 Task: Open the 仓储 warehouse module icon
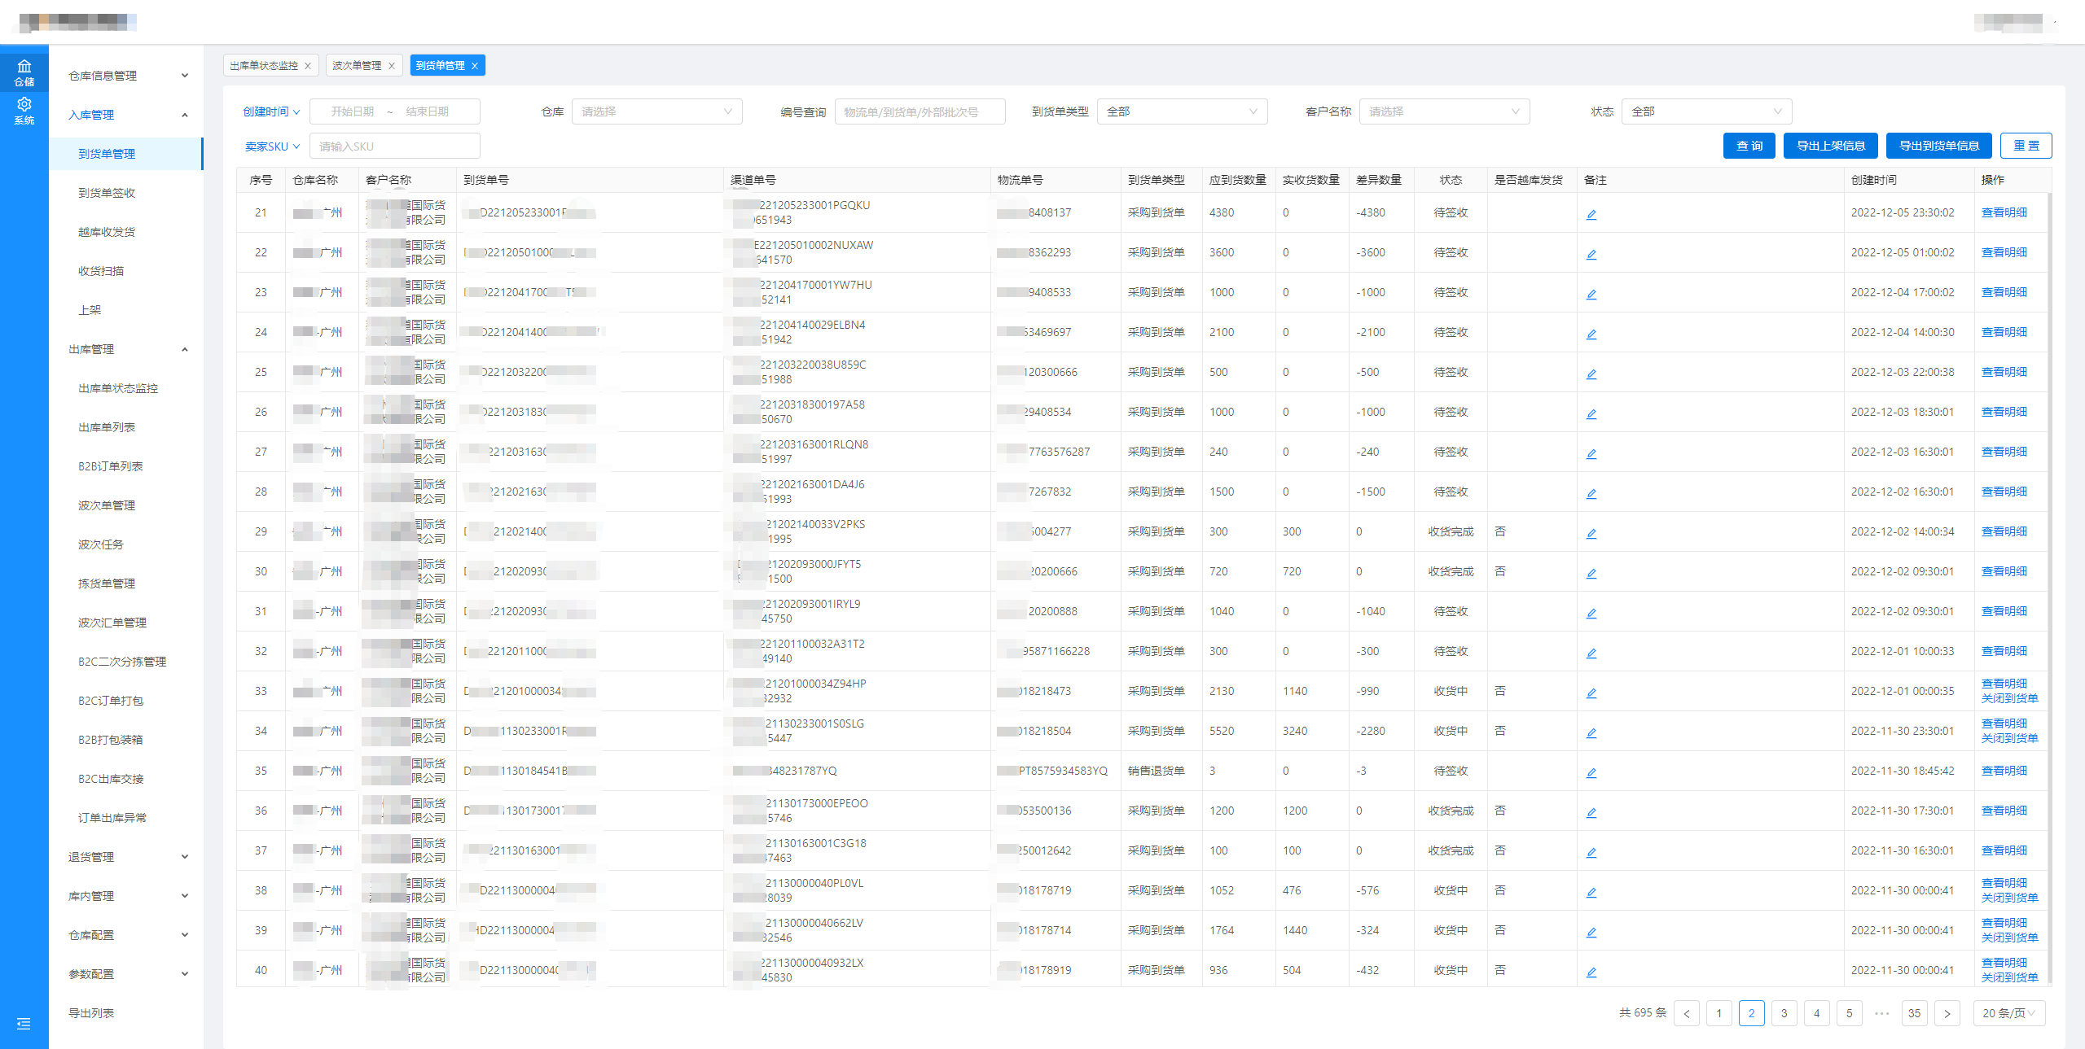(x=24, y=72)
